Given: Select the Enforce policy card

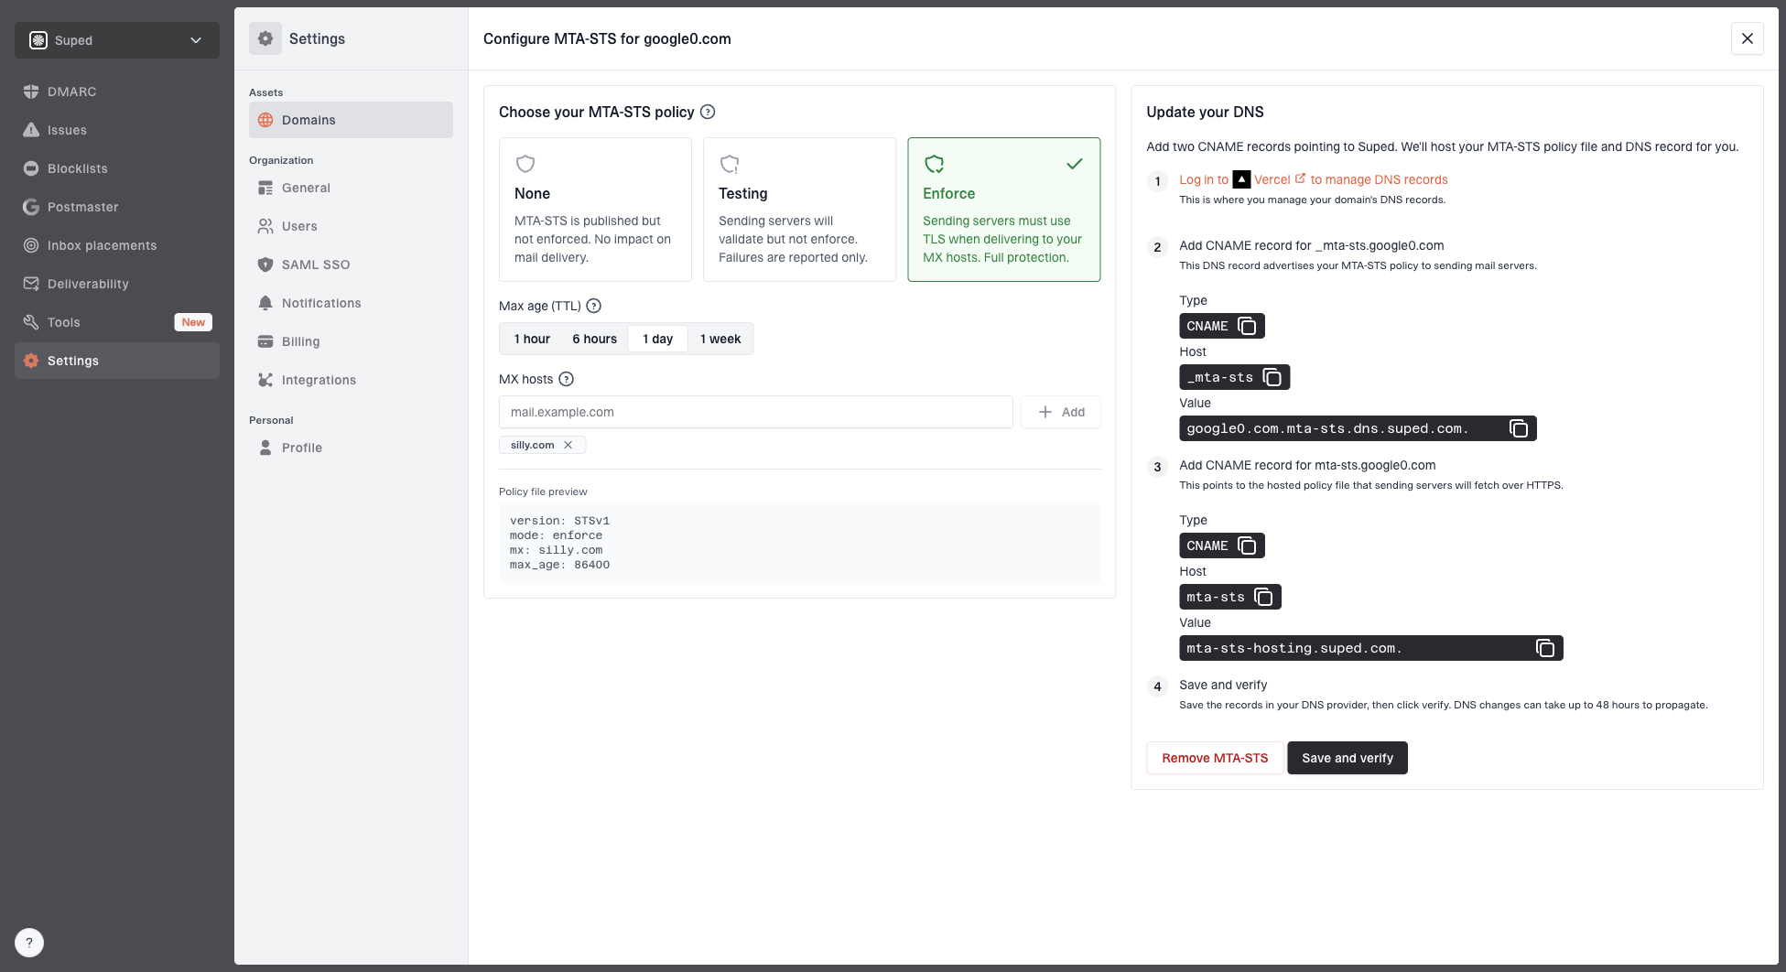Looking at the screenshot, I should point(1003,210).
